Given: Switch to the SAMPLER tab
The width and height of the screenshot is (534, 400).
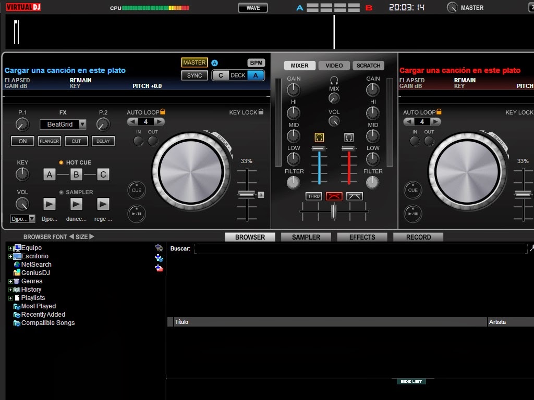Looking at the screenshot, I should click(x=306, y=237).
